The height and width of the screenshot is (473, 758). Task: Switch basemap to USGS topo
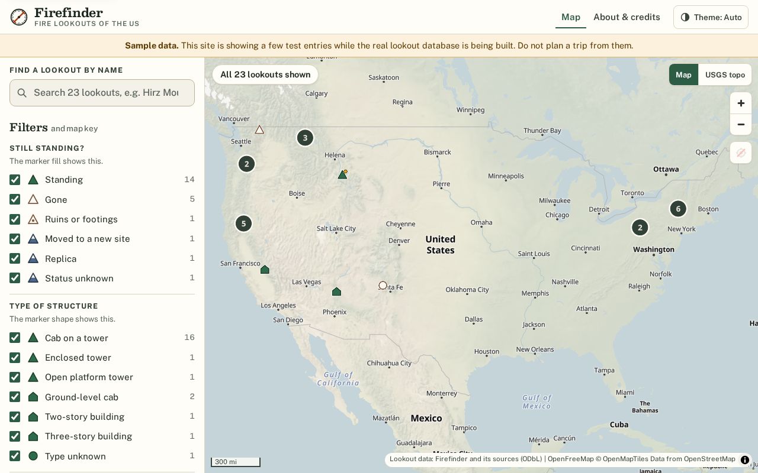(x=725, y=75)
